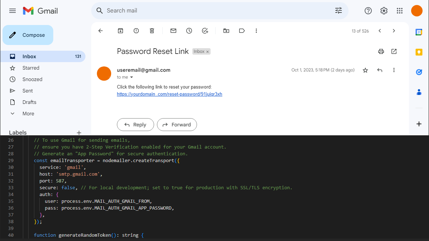Image resolution: width=429 pixels, height=241 pixels.
Task: Toggle the main menu hamburger
Action: (x=13, y=11)
